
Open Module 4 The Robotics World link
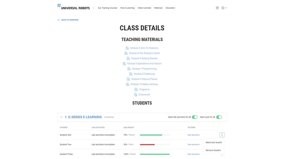144,53
